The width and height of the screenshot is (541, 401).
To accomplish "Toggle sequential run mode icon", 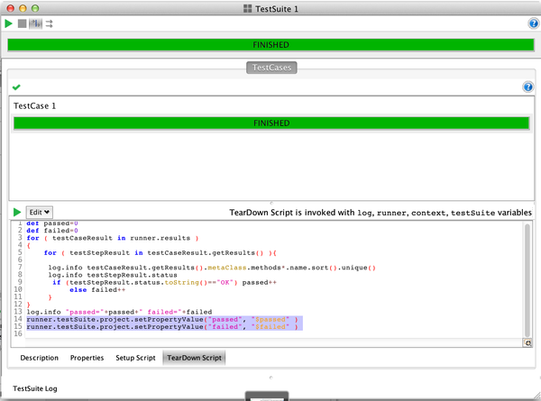I will click(x=35, y=23).
